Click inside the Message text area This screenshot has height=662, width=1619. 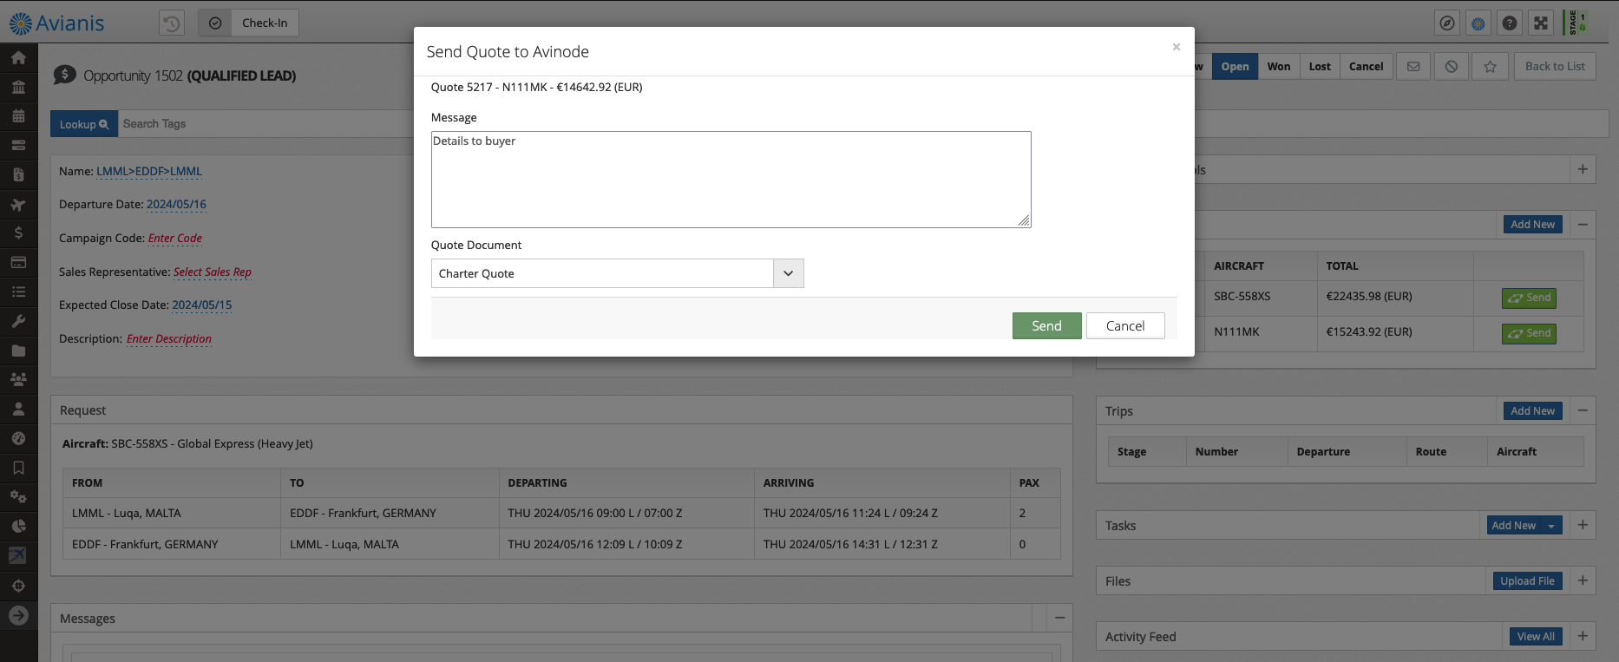point(731,180)
